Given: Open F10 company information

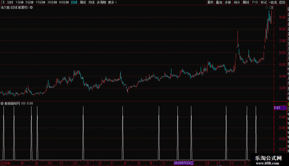Looking at the screenshot, I should (x=255, y=2).
